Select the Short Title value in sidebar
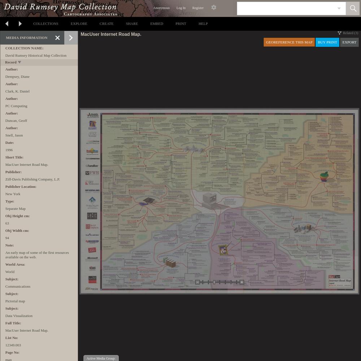Screen dimensions: 361x361 coord(27,165)
